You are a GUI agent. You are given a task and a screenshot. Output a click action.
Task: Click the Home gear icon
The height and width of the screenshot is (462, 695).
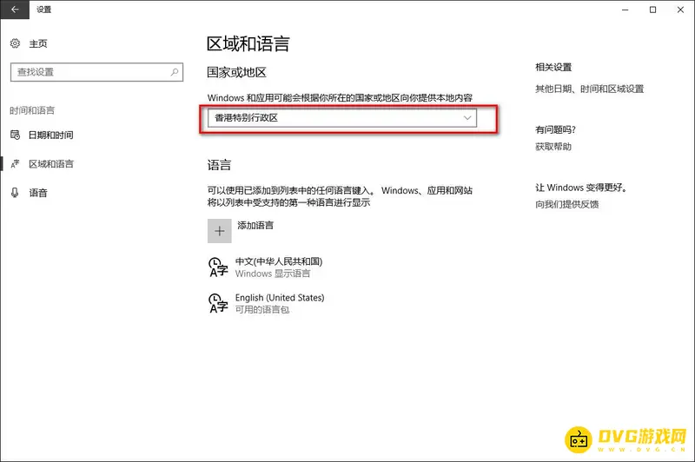click(15, 43)
